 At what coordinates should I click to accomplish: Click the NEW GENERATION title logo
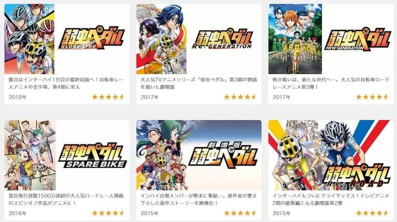(357, 40)
